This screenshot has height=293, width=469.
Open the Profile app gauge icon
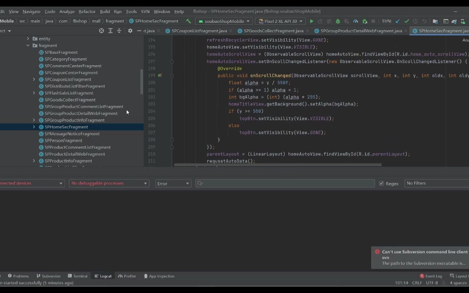(x=355, y=21)
